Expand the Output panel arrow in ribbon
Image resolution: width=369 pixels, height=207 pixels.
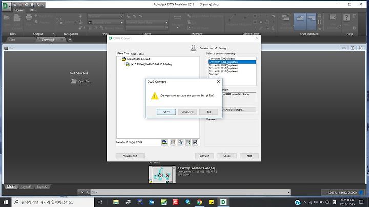coord(53,34)
